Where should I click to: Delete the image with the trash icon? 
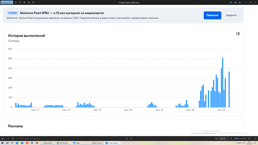click(20, 3)
